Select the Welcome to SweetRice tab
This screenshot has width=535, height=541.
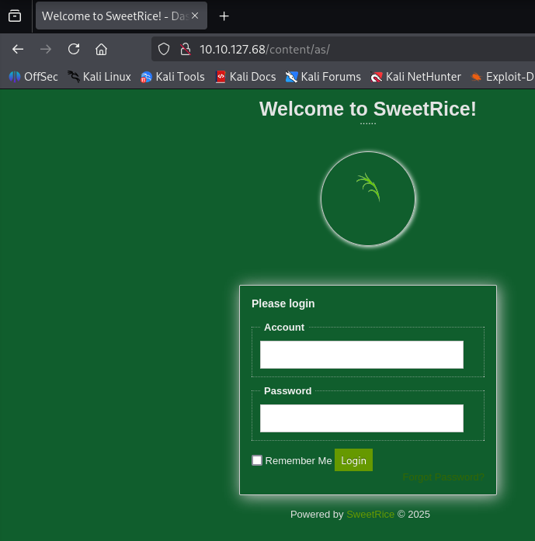point(121,16)
